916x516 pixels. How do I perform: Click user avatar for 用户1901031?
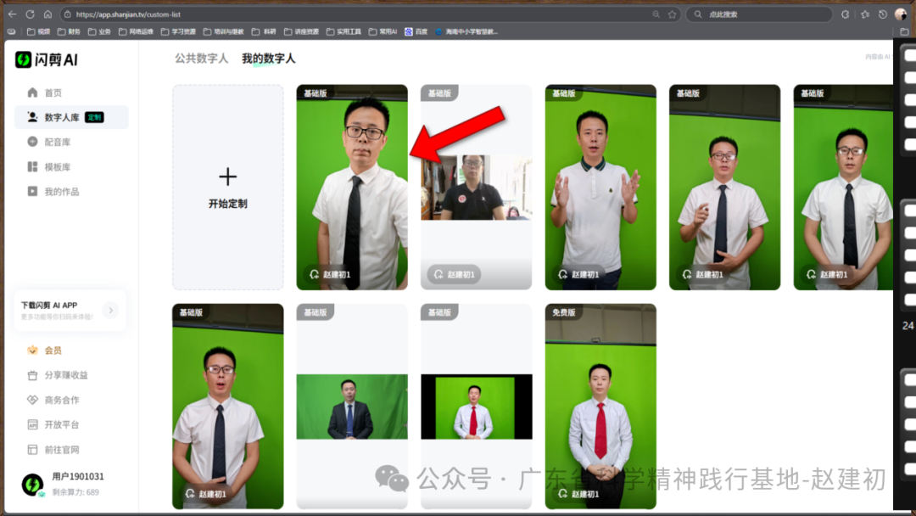point(33,485)
